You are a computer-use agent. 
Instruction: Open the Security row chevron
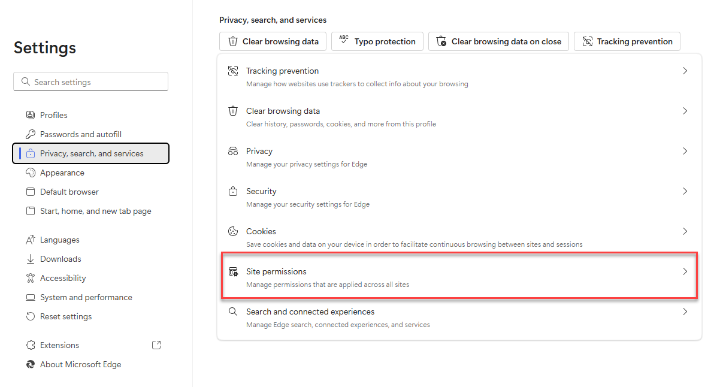click(x=685, y=191)
